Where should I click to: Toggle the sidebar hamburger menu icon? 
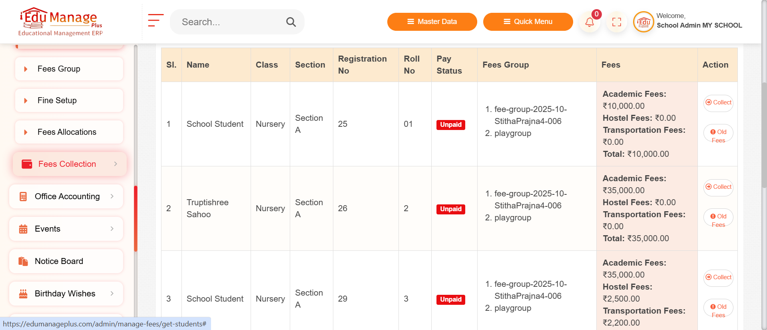155,20
